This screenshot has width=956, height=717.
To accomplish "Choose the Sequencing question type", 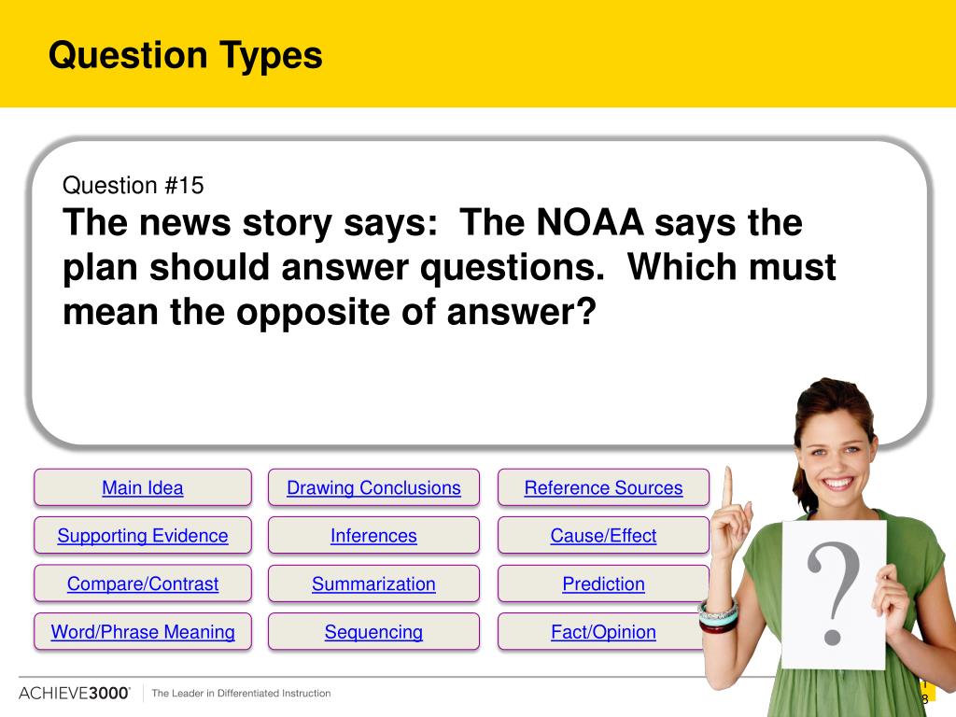I will coord(373,632).
